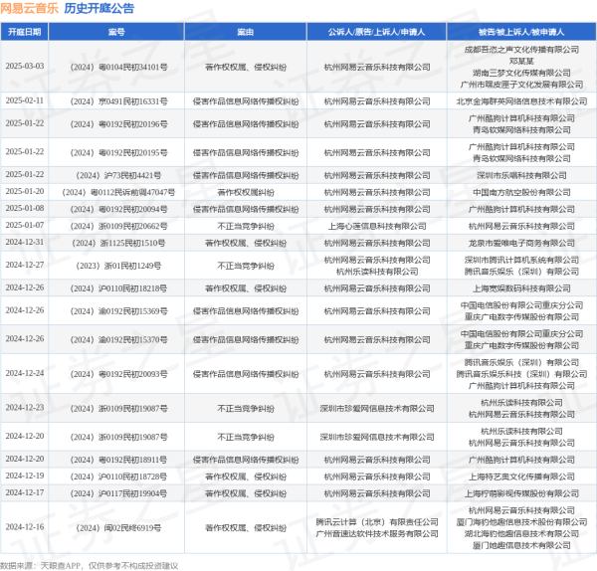Click case number (2023)浙01民初1249号
This screenshot has width=597, height=571.
[x=118, y=266]
